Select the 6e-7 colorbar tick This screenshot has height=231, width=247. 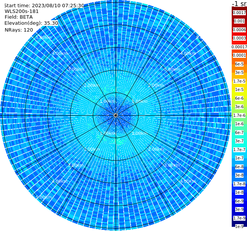point(239,132)
